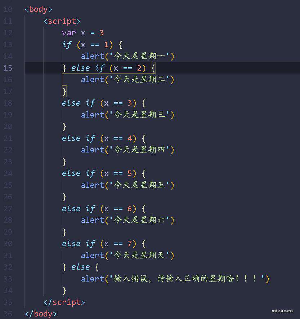Click line number 11 in the gutter
This screenshot has width=300, height=319.
click(x=8, y=21)
